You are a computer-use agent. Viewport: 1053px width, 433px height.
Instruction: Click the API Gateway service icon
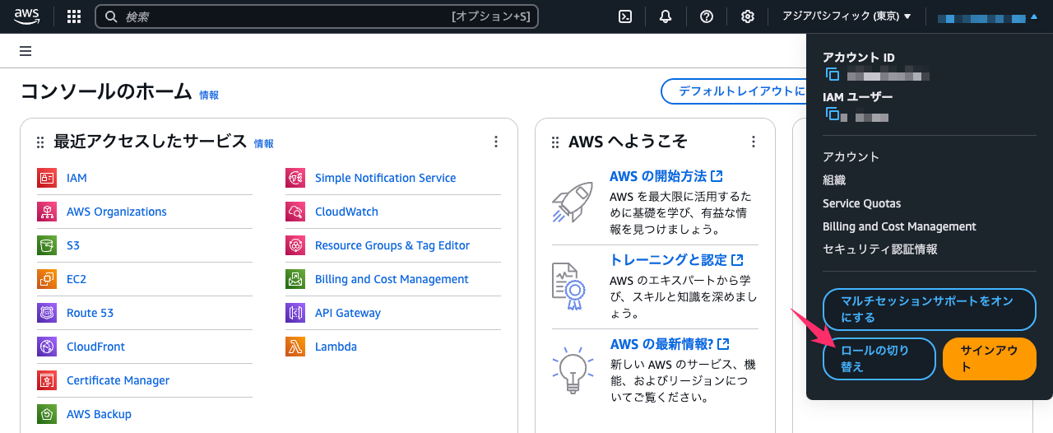295,313
